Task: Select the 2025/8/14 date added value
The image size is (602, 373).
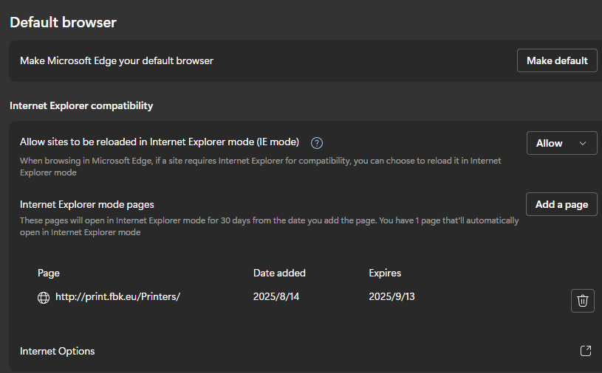Action: 276,296
